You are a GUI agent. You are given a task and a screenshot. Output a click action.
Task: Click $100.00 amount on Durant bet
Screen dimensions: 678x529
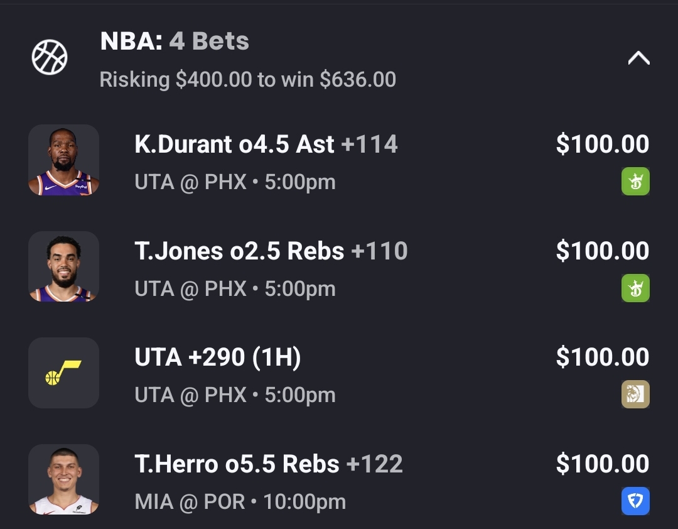pyautogui.click(x=602, y=145)
